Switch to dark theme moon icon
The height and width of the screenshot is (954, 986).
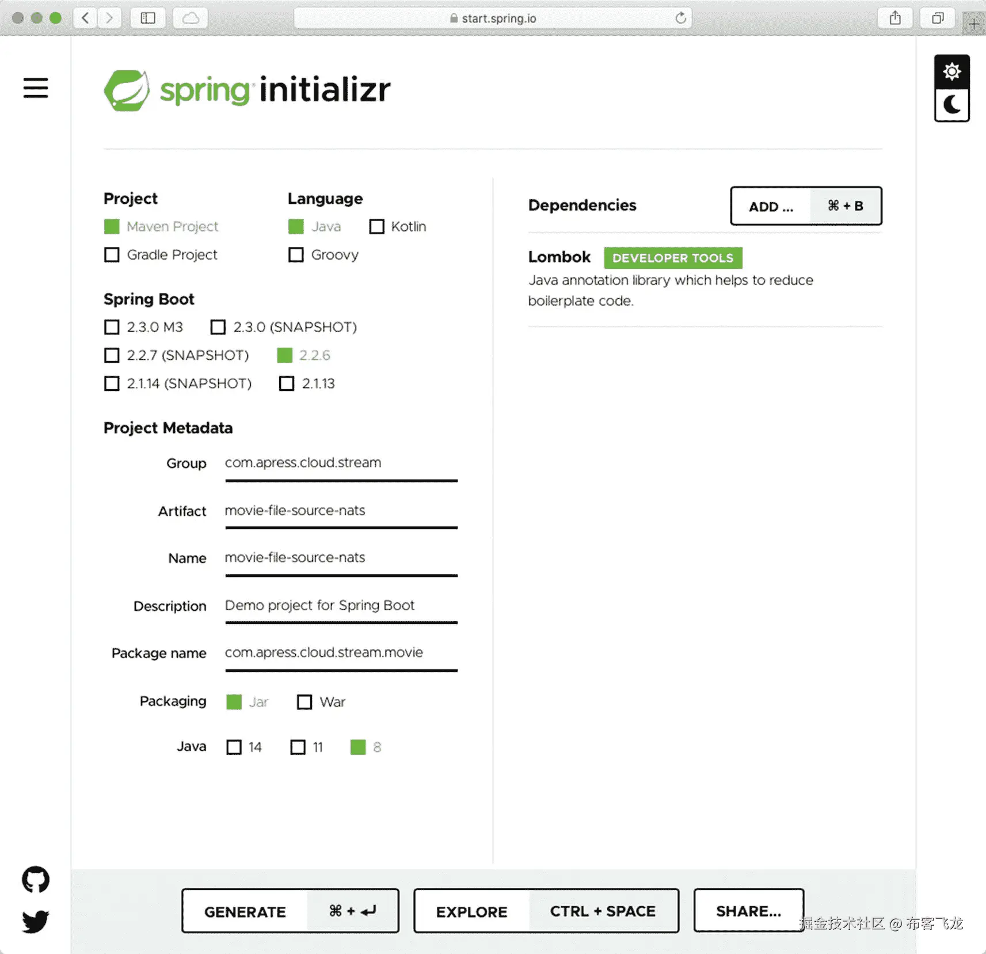point(951,105)
